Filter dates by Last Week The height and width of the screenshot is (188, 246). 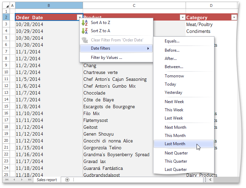[184, 118]
